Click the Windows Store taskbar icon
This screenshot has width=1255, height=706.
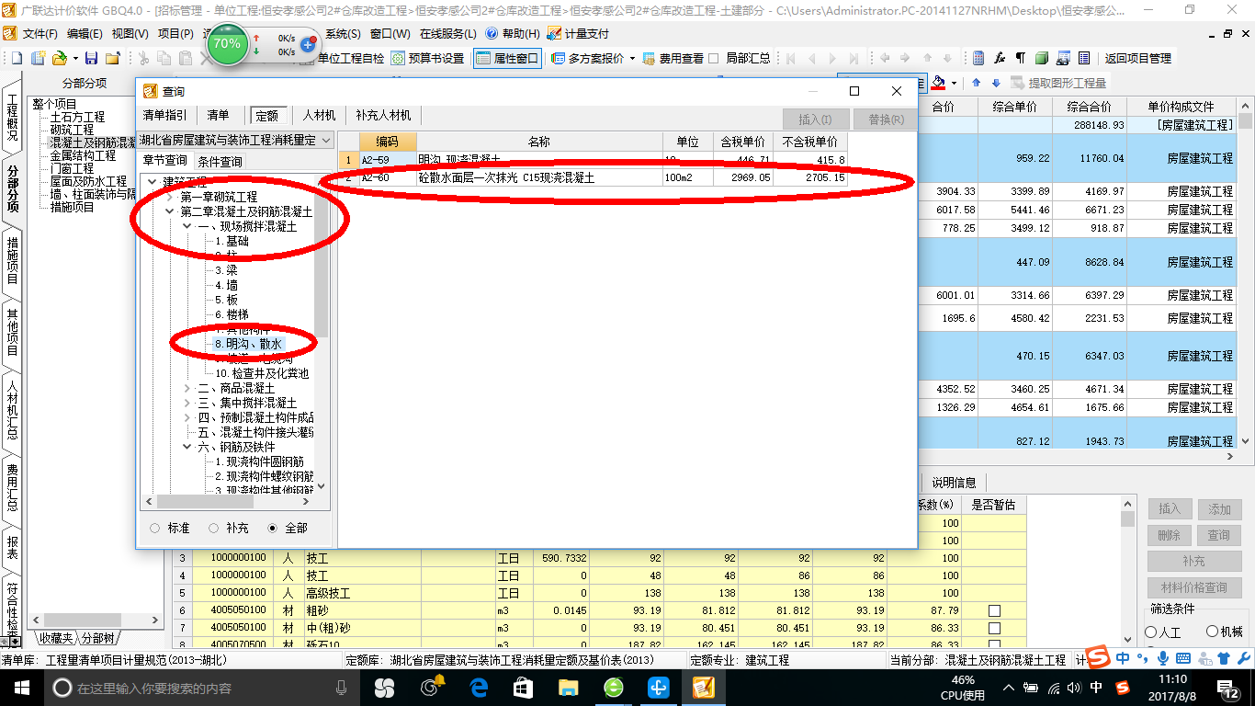click(523, 688)
